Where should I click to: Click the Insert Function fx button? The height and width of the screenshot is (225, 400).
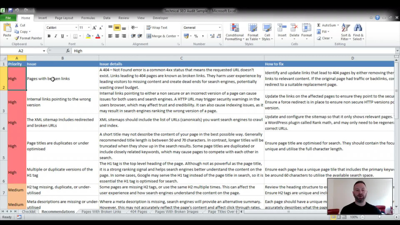click(68, 51)
